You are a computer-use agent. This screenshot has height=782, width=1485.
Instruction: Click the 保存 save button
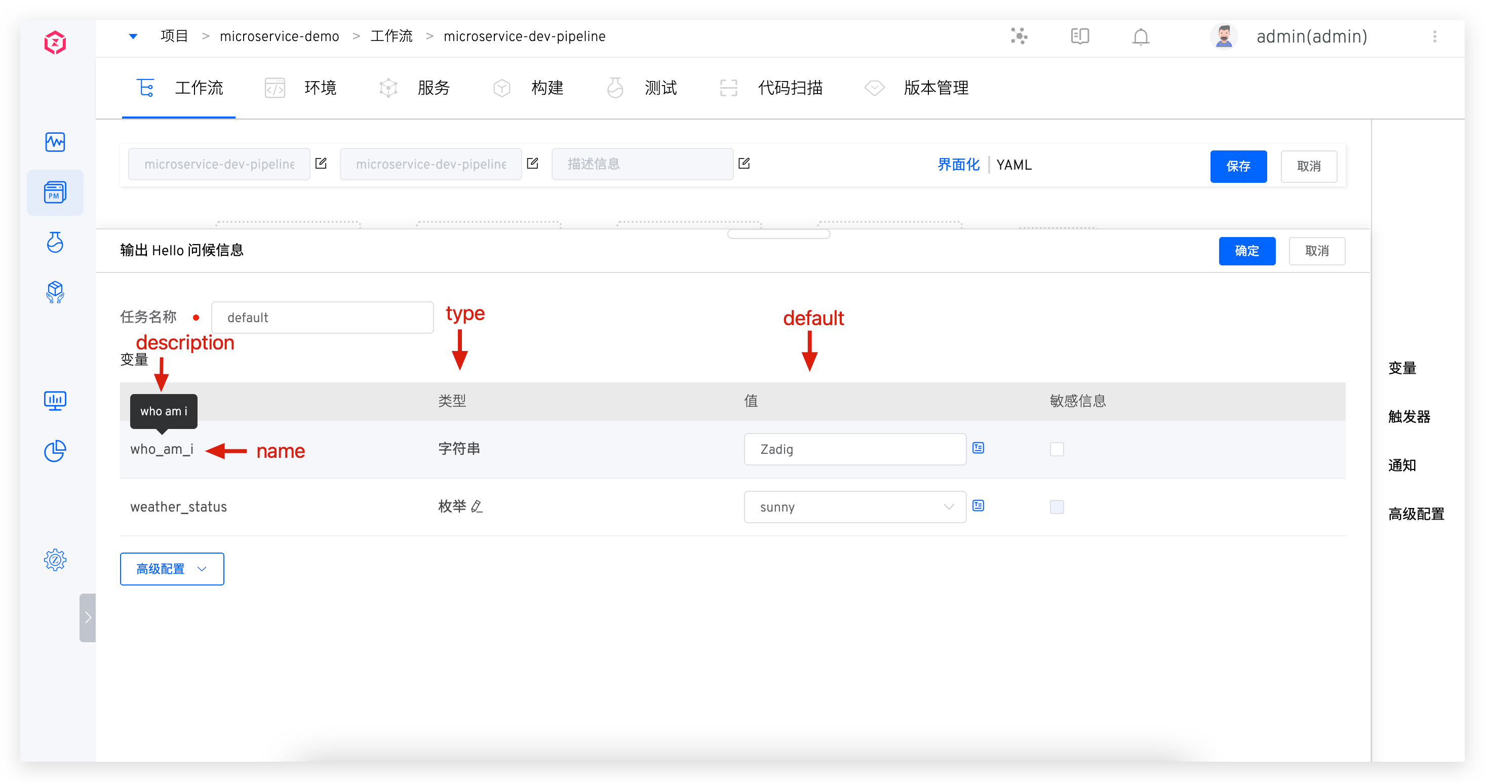pyautogui.click(x=1238, y=167)
